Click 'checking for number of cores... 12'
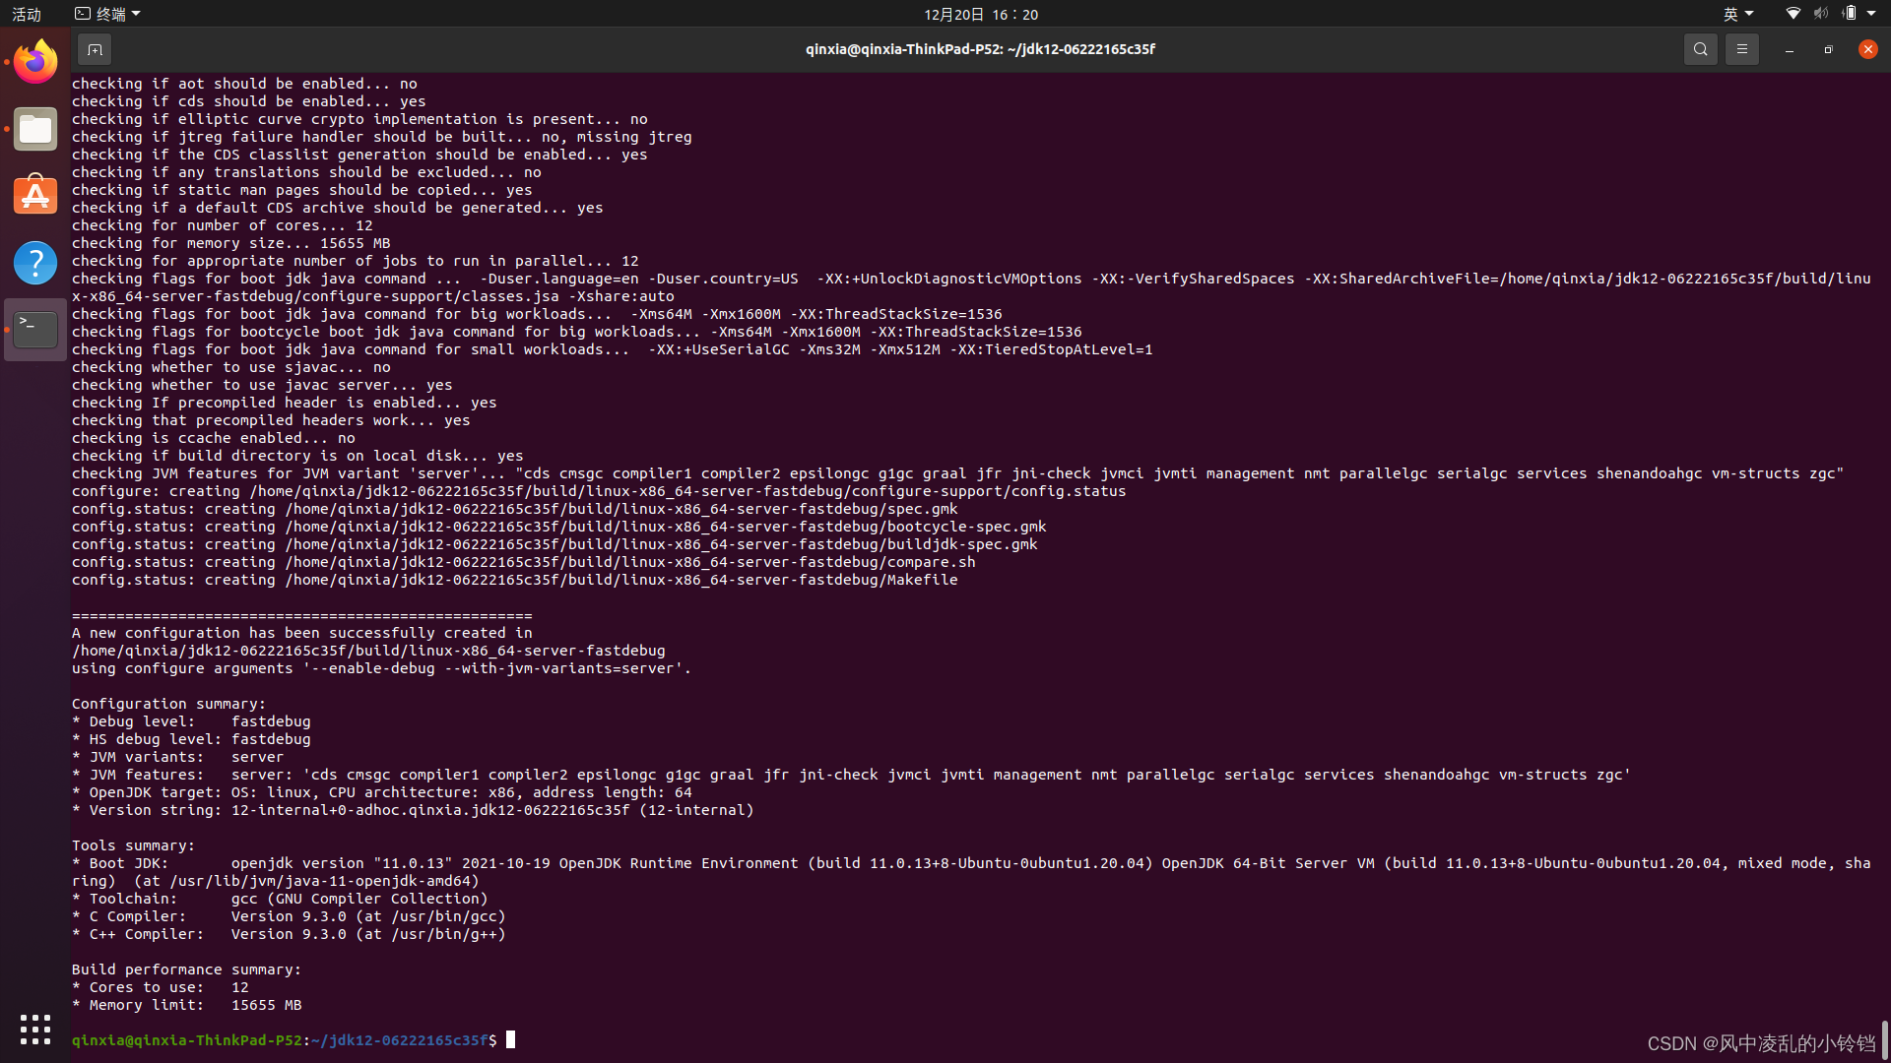Image resolution: width=1891 pixels, height=1063 pixels. click(222, 225)
